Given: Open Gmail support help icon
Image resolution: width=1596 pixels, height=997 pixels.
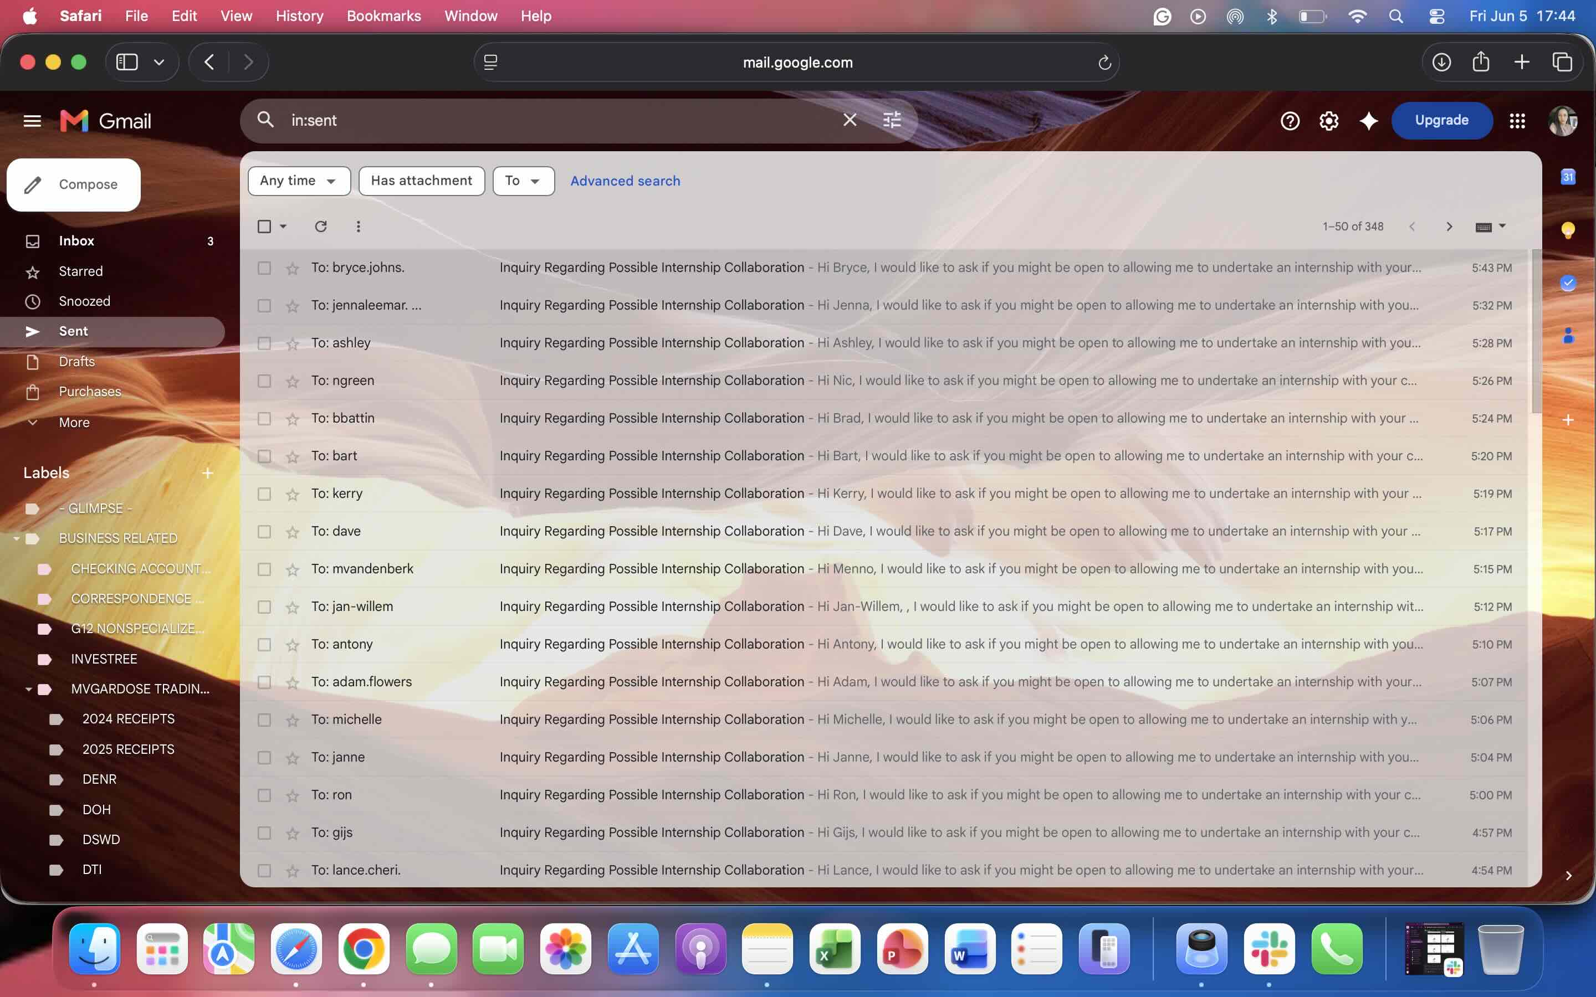Looking at the screenshot, I should [x=1290, y=121].
